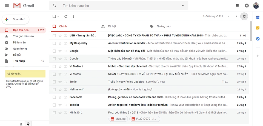Screen dimensions: 263x126
Task: Go to the previous page of emails
Action: point(228,16)
